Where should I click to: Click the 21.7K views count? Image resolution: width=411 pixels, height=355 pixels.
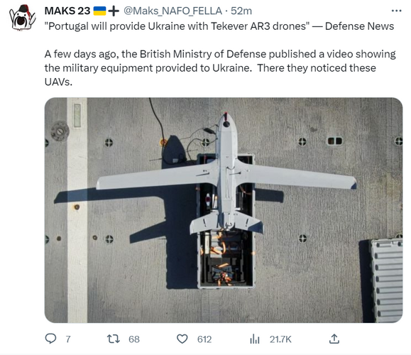[280, 339]
